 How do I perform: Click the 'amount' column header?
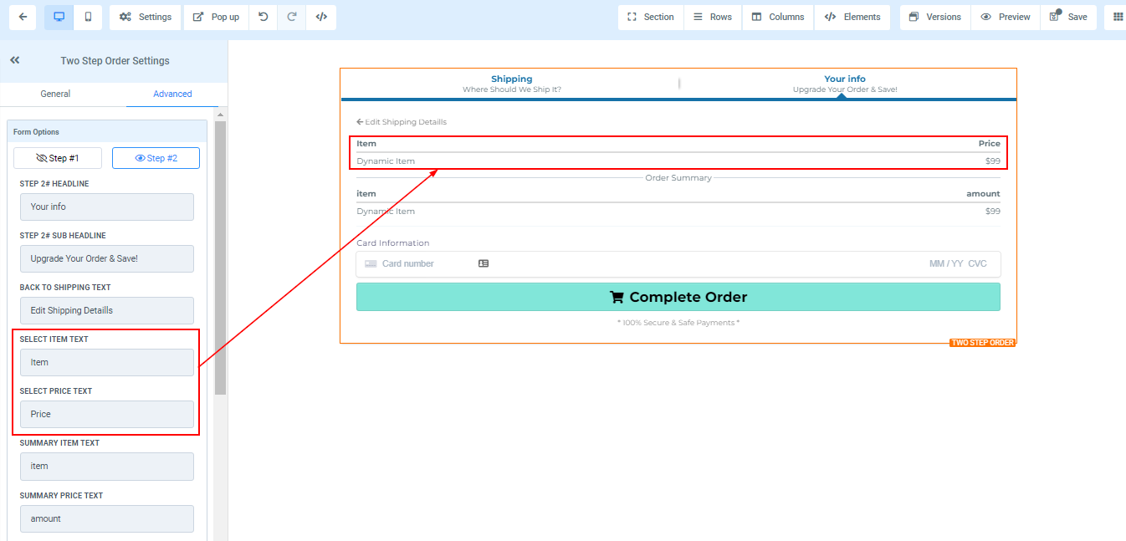click(983, 194)
